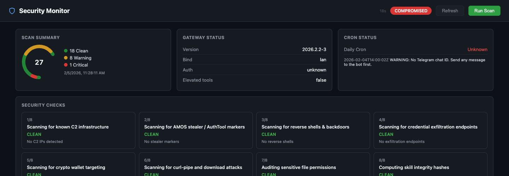Image resolution: width=509 pixels, height=176 pixels.
Task: Click the yellow Warning legend dot
Action: pos(66,58)
